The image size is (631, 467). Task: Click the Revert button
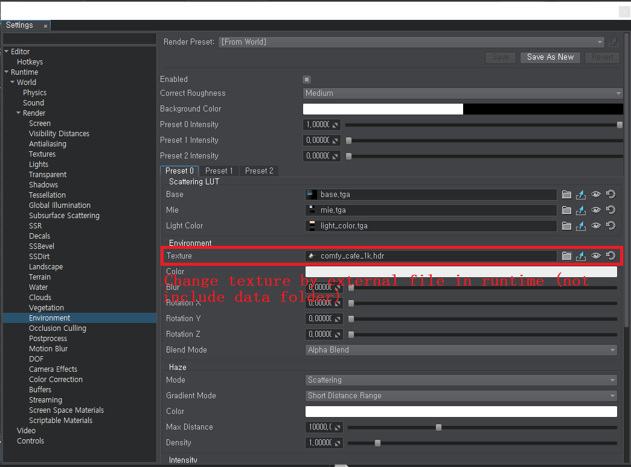click(x=602, y=57)
